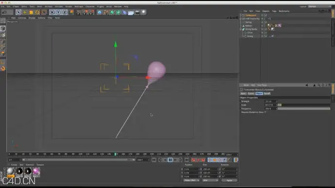The height and width of the screenshot is (188, 335).
Task: Click the purple material tag on Balloon
Action: (280, 26)
